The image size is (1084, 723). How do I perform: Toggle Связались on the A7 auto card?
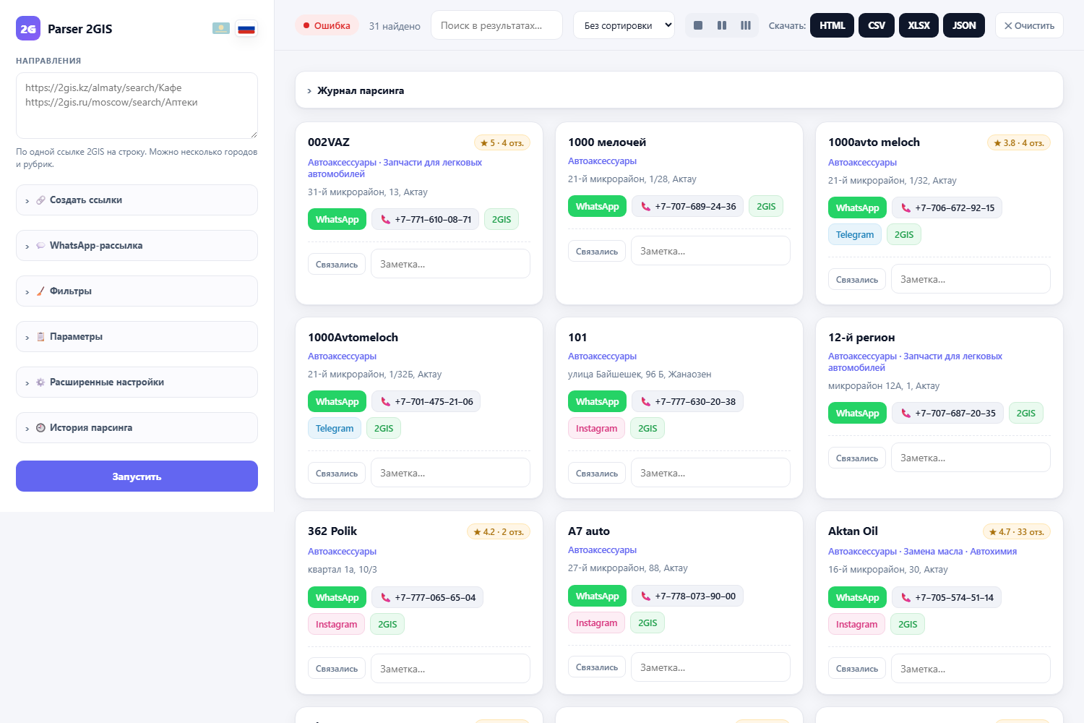(x=597, y=667)
